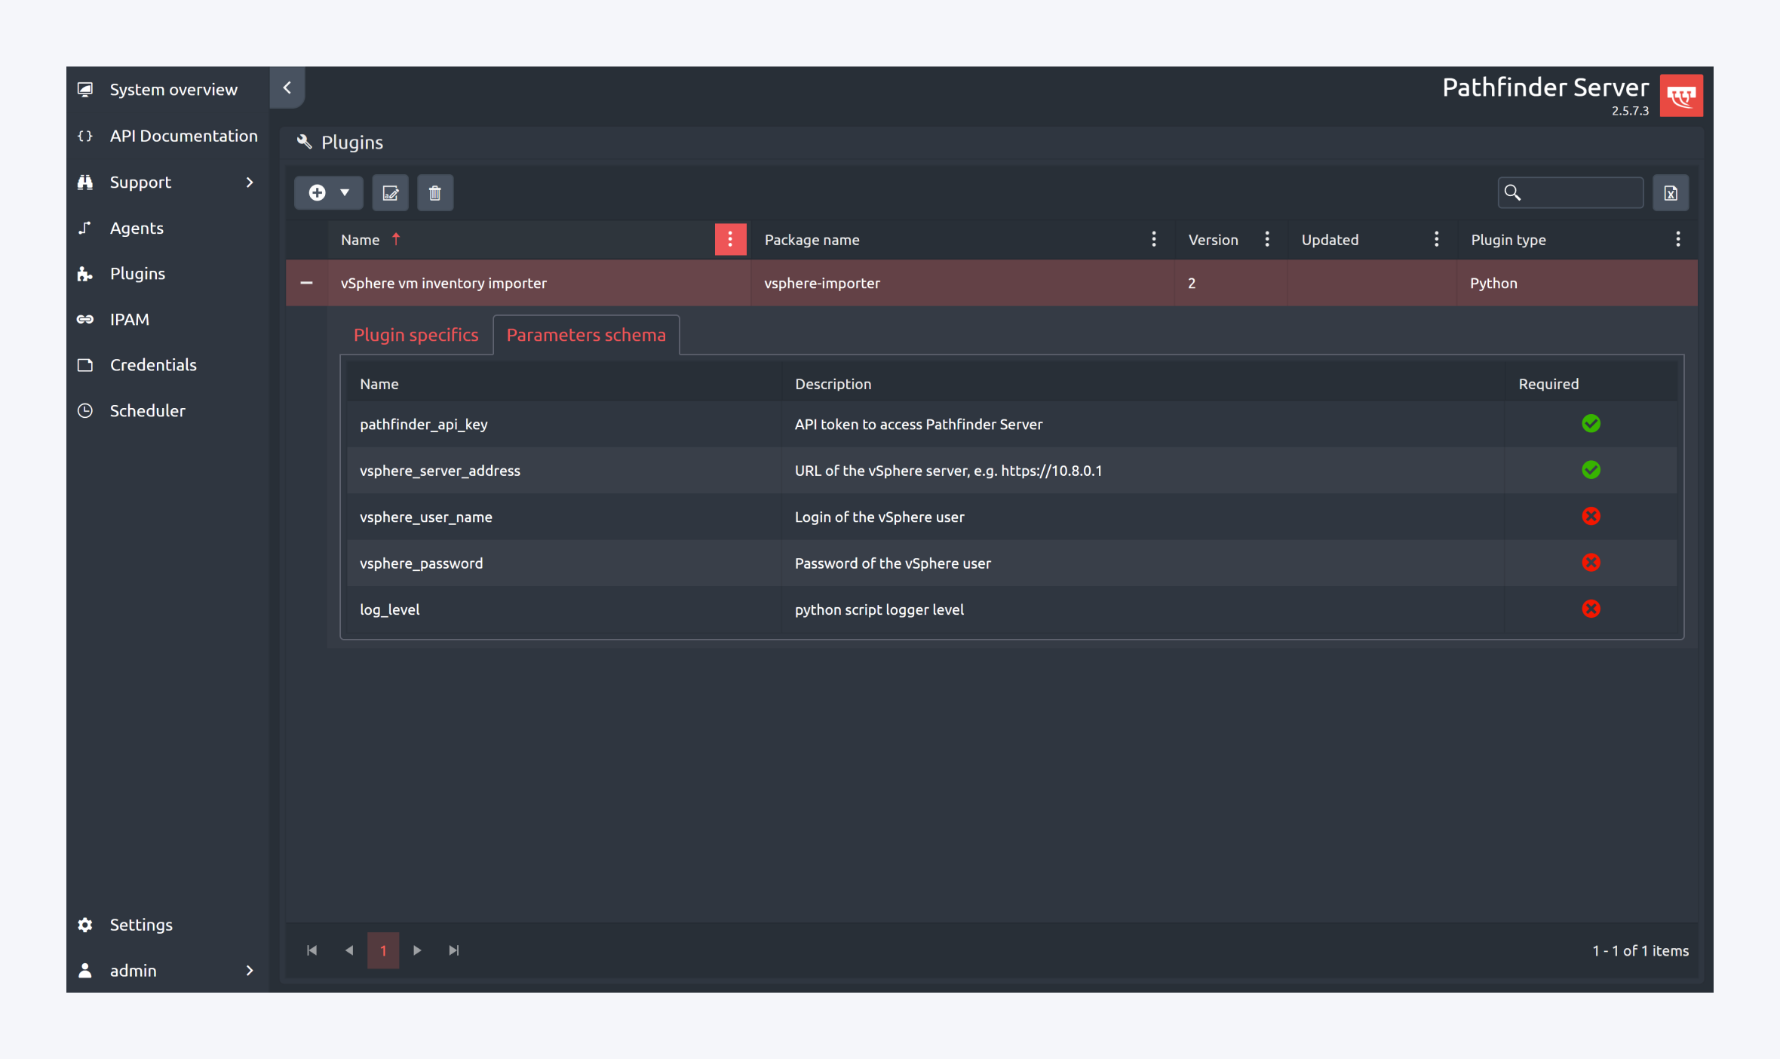1780x1059 pixels.
Task: Click the delete trash icon
Action: coord(434,193)
